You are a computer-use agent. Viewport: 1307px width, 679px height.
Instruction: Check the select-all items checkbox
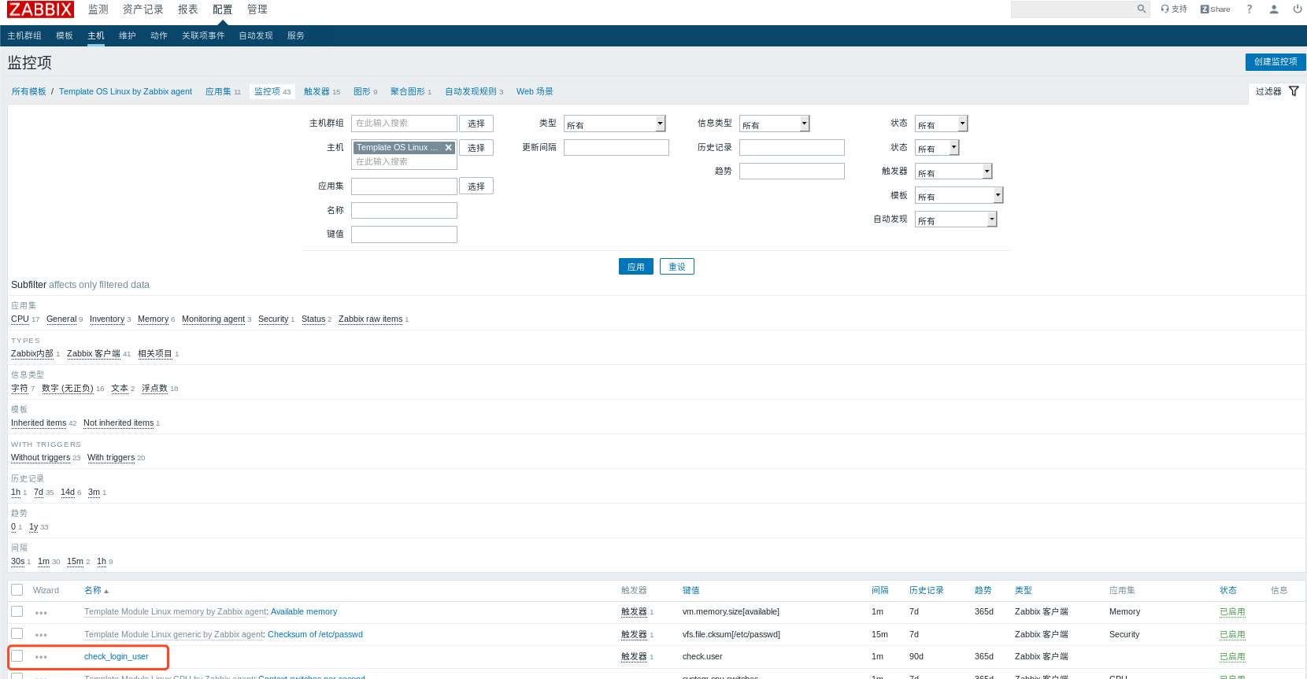[x=17, y=590]
